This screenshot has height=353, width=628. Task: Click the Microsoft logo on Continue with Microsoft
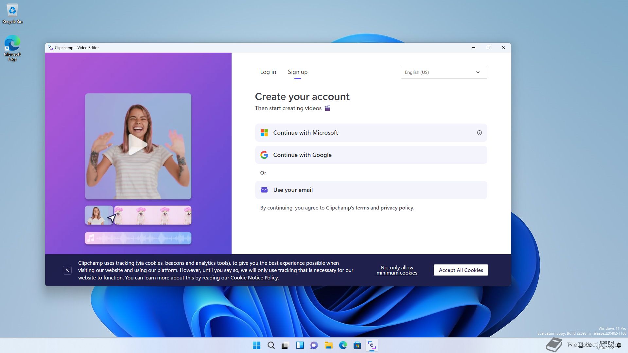(x=264, y=133)
